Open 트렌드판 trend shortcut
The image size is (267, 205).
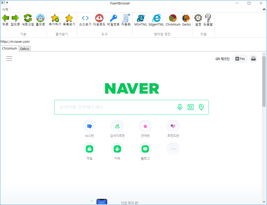173,129
